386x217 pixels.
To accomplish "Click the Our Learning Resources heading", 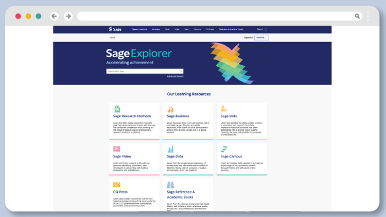I will tap(189, 94).
